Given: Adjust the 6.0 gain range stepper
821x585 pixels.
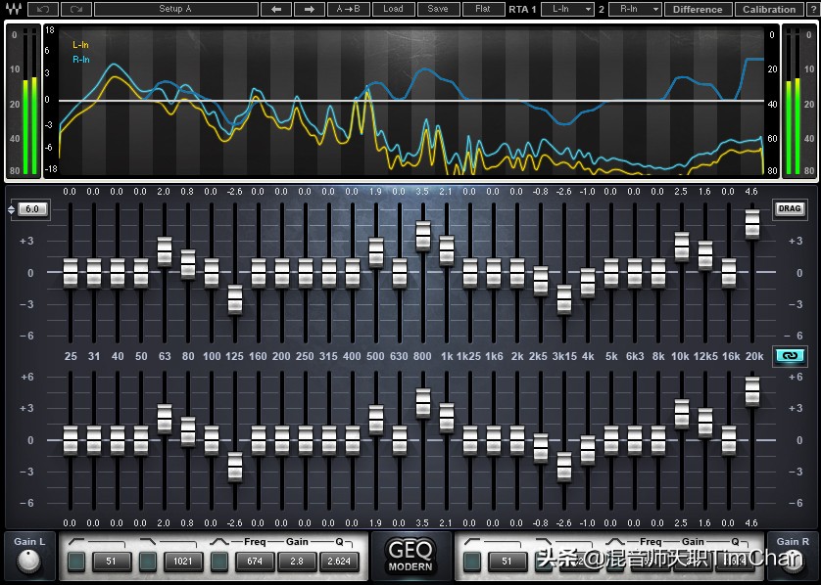Looking at the screenshot, I should click(x=28, y=209).
